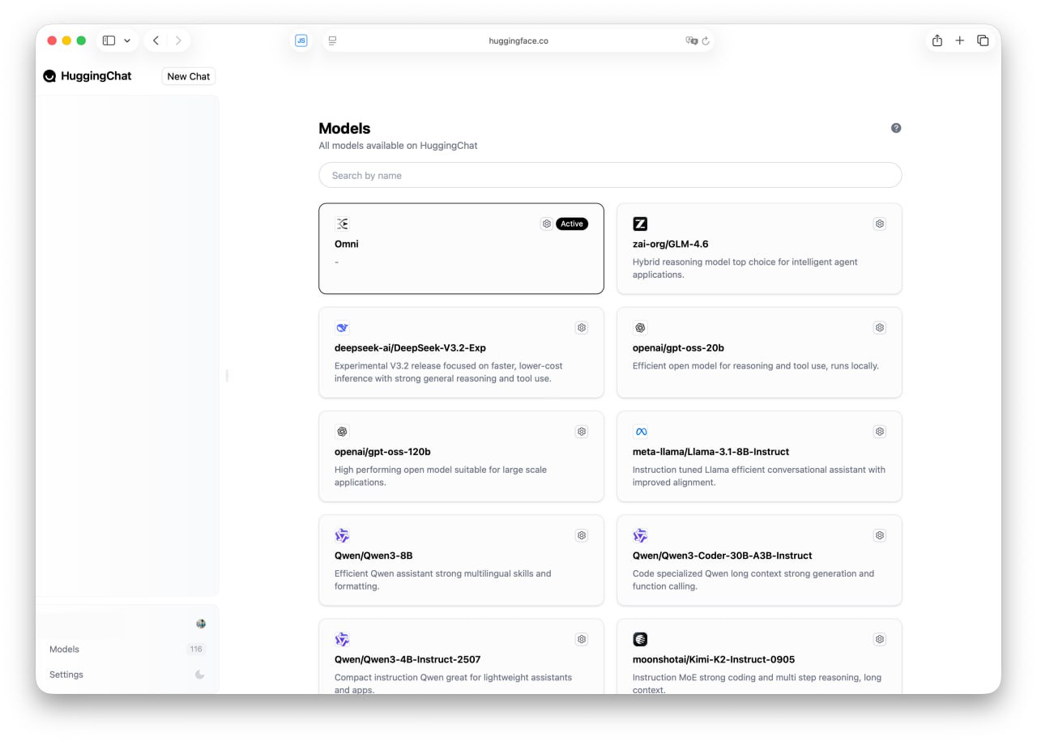Open Safari tab overview icon
The image size is (1037, 741).
983,40
